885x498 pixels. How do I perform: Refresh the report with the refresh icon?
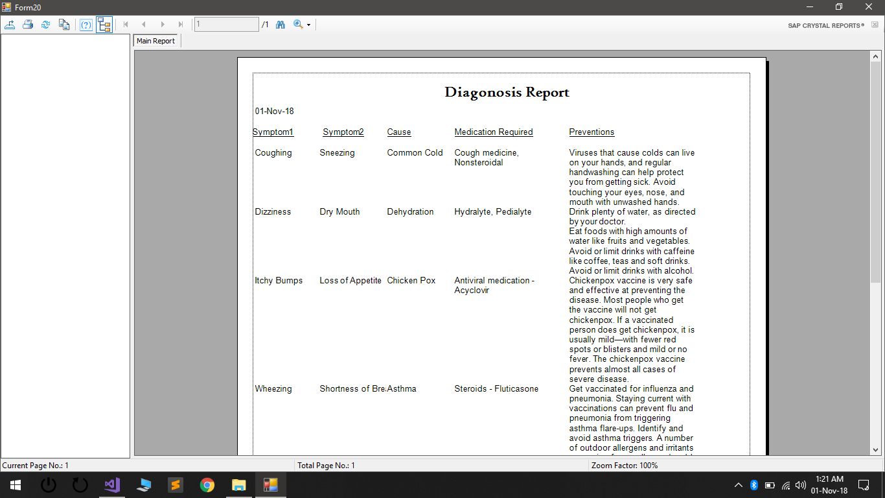click(46, 25)
